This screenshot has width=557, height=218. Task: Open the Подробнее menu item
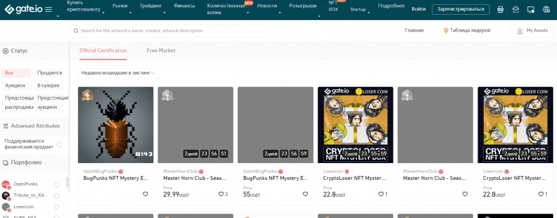coord(391,5)
